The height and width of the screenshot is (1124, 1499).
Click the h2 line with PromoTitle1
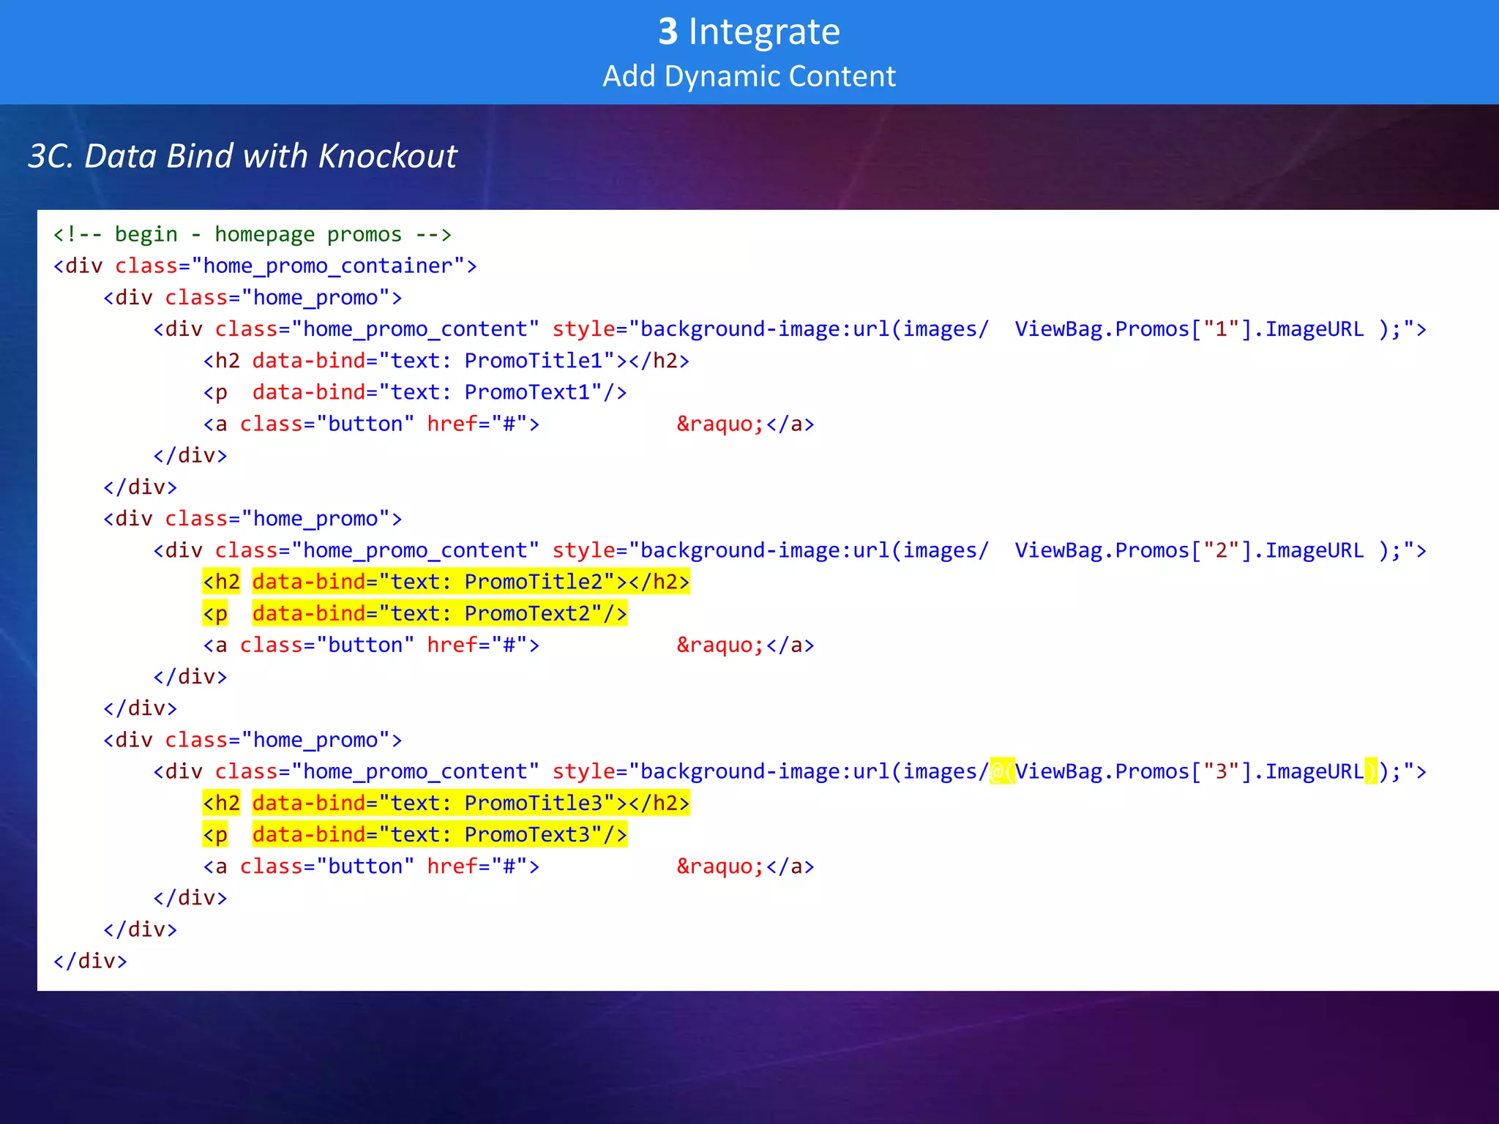(x=446, y=361)
